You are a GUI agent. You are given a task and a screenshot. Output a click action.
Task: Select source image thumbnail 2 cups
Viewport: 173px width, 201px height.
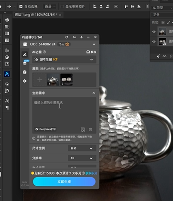[66, 80]
